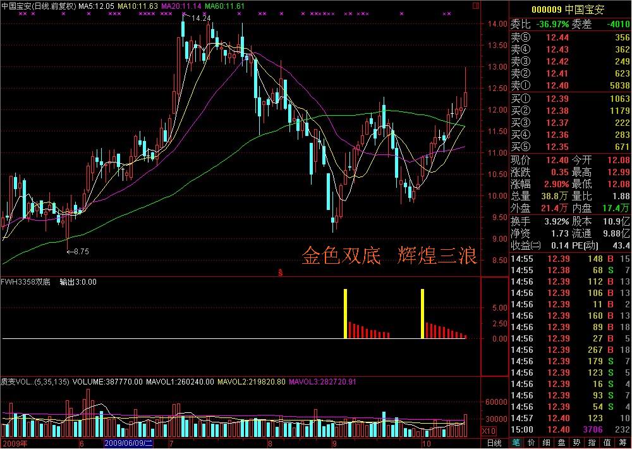
Task: Select the 14.24 high price marker
Action: pos(200,18)
